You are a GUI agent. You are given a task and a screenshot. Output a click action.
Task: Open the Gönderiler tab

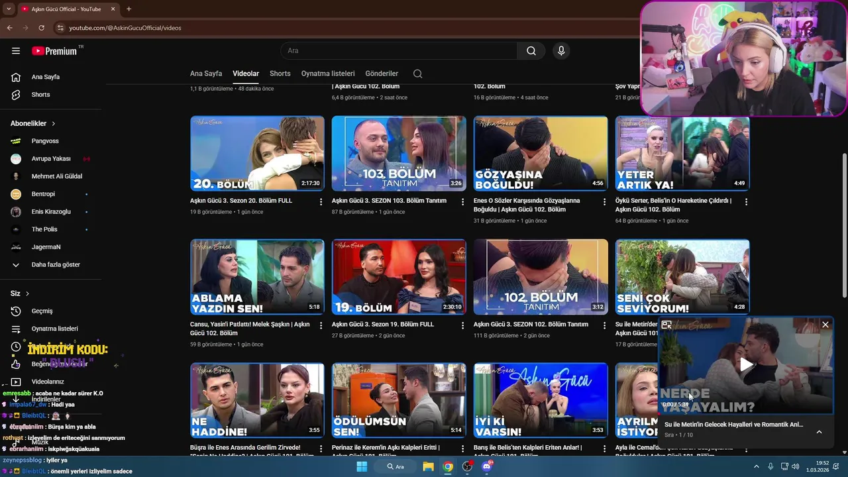tap(382, 74)
